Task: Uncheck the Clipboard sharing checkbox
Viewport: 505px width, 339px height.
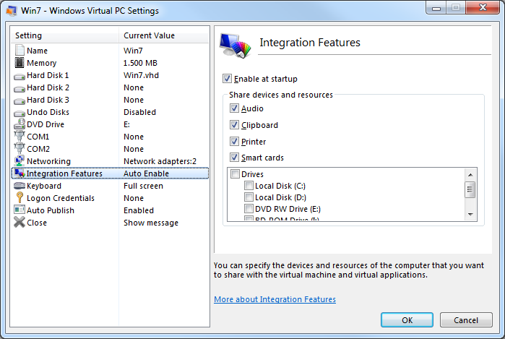Action: click(x=234, y=125)
